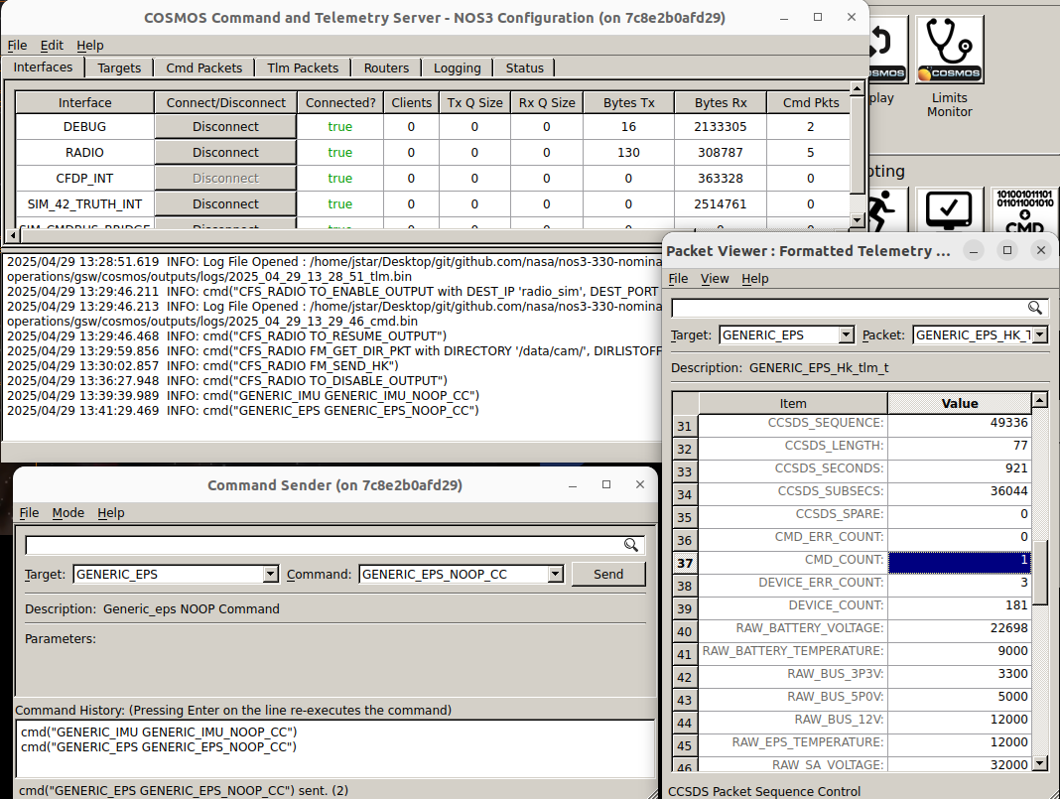Open the View menu in Packet Viewer
The height and width of the screenshot is (799, 1060).
point(715,279)
